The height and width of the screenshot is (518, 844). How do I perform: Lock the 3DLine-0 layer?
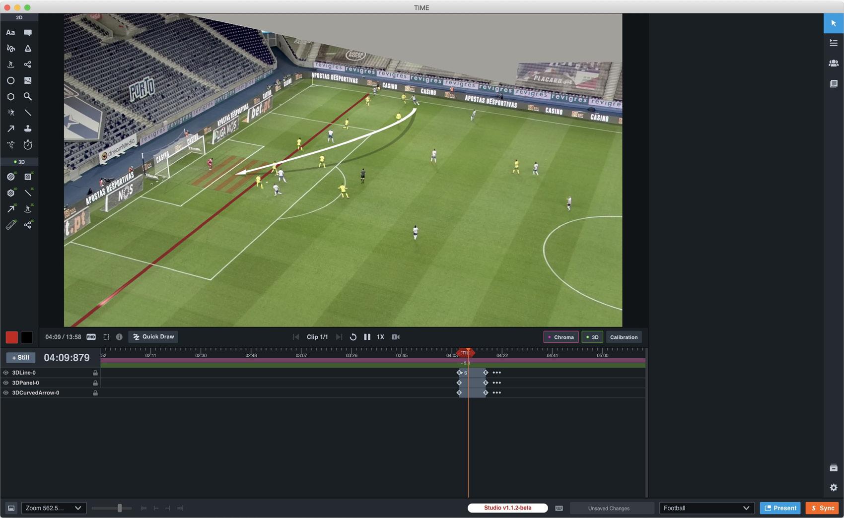click(x=95, y=373)
